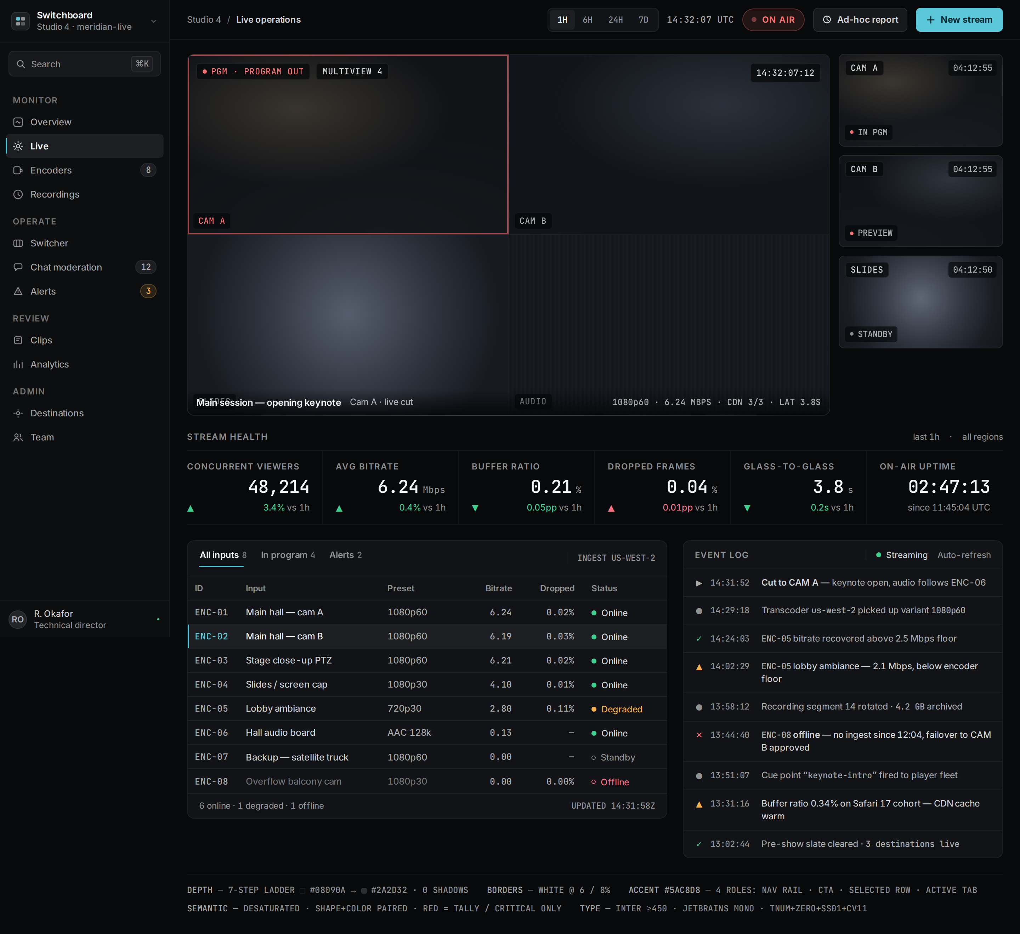This screenshot has height=934, width=1020.
Task: Click the 'last 1h' stream health filter
Action: tap(926, 437)
